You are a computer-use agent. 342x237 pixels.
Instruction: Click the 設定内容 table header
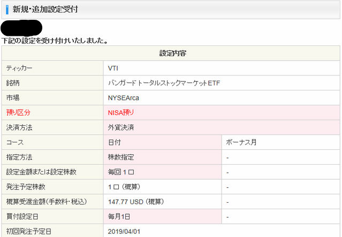click(172, 53)
